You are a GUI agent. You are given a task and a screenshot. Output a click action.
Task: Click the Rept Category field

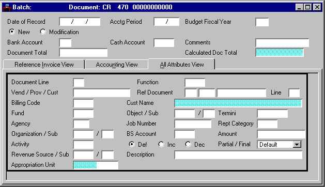click(267, 124)
